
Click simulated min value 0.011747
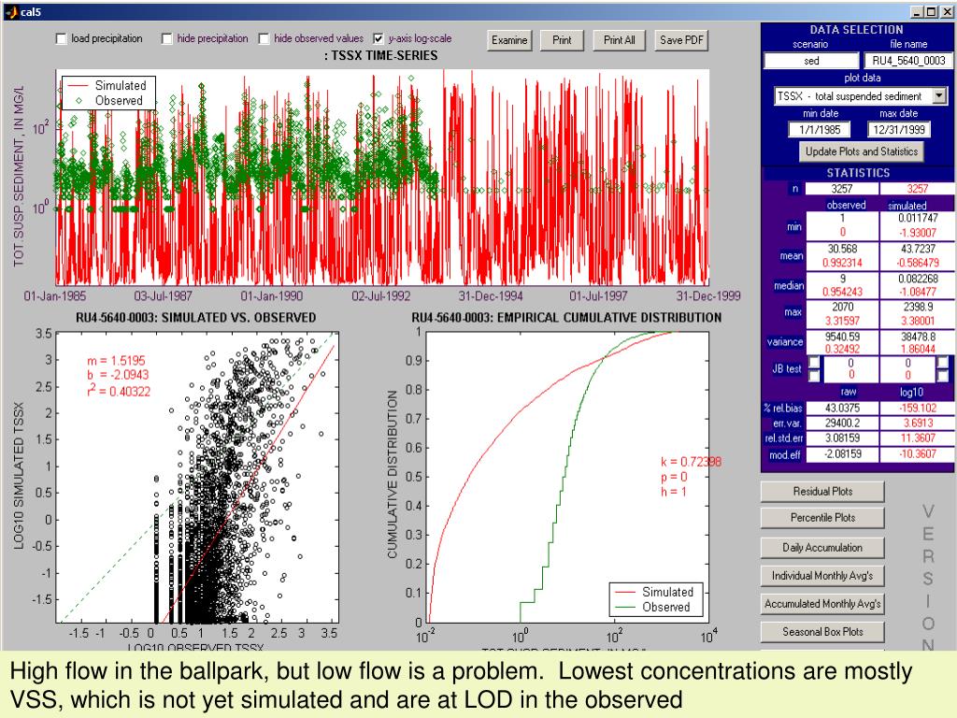point(917,218)
